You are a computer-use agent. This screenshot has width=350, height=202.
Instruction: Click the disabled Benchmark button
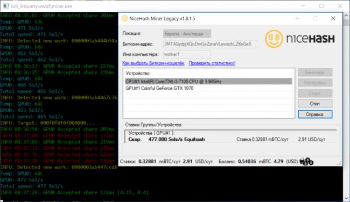[x=315, y=73]
